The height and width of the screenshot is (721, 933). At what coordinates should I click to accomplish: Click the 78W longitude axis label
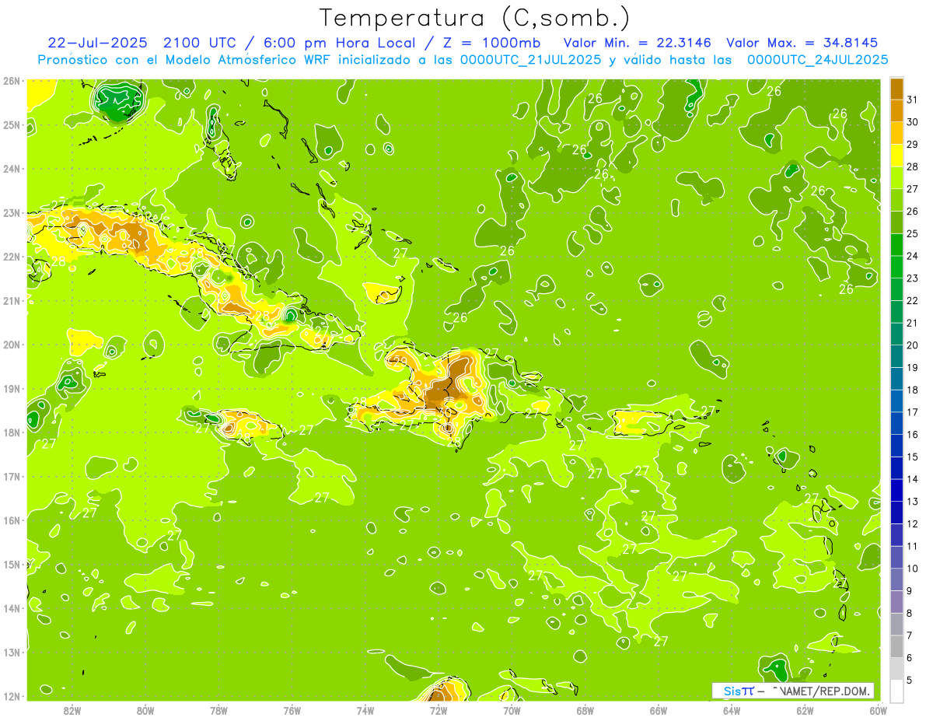(218, 710)
